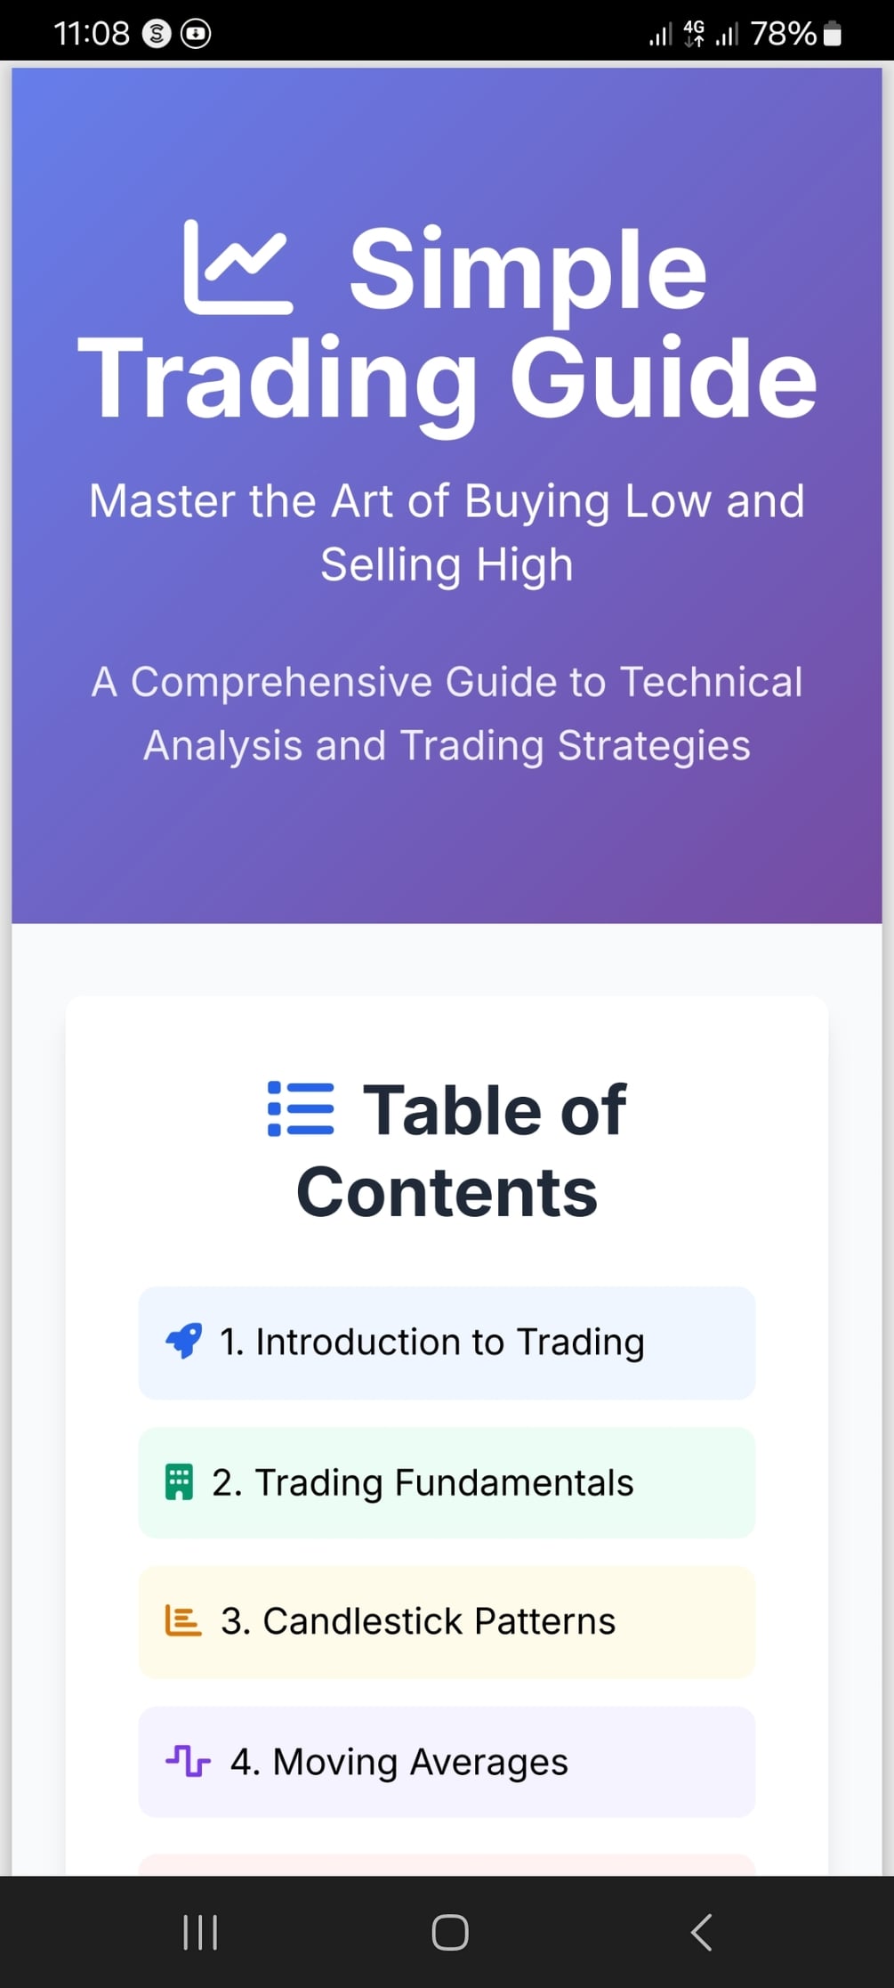Select the 4. Moving Averages entry

point(447,1763)
